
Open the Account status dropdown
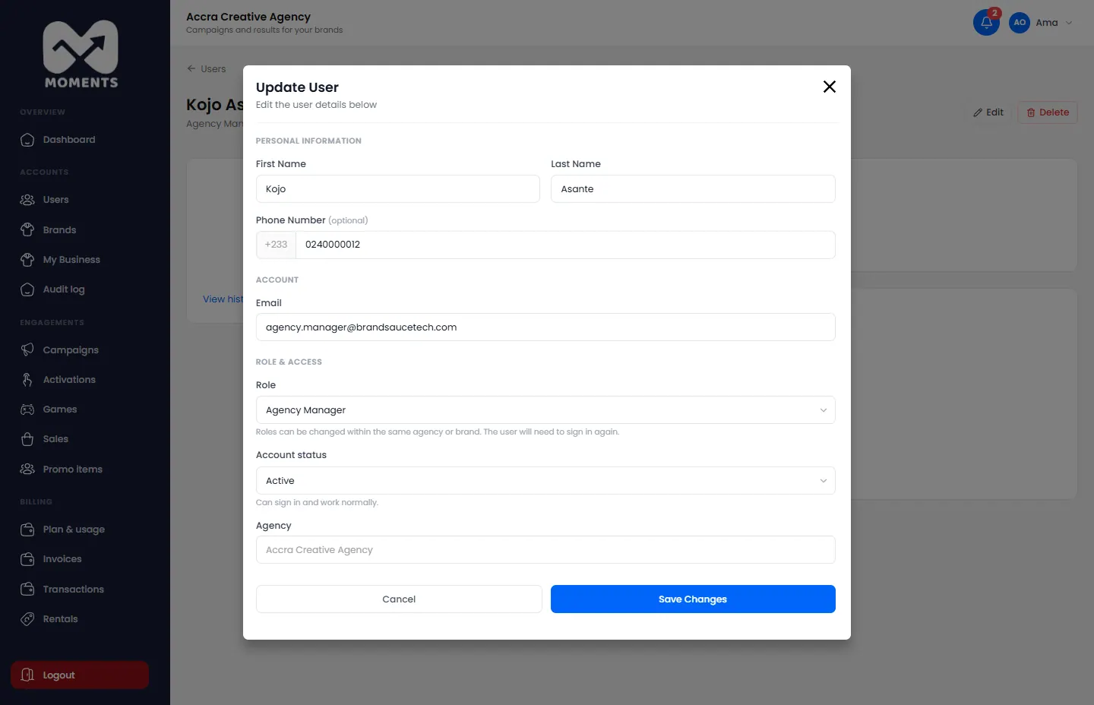click(x=545, y=481)
